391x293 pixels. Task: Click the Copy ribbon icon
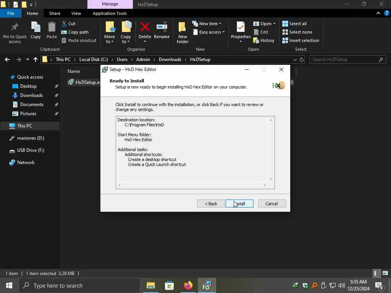[x=36, y=31]
